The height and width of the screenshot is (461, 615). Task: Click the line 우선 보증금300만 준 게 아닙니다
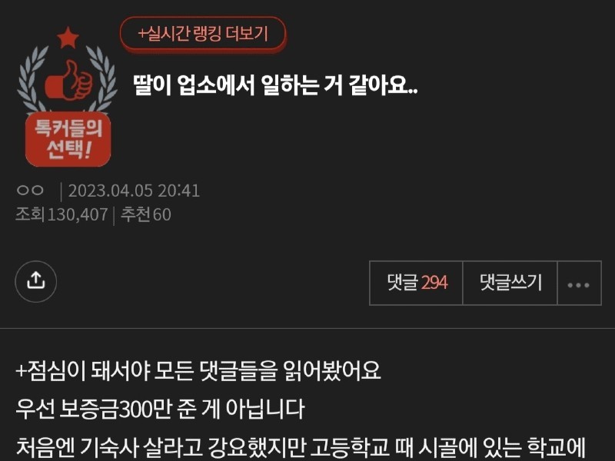click(160, 409)
